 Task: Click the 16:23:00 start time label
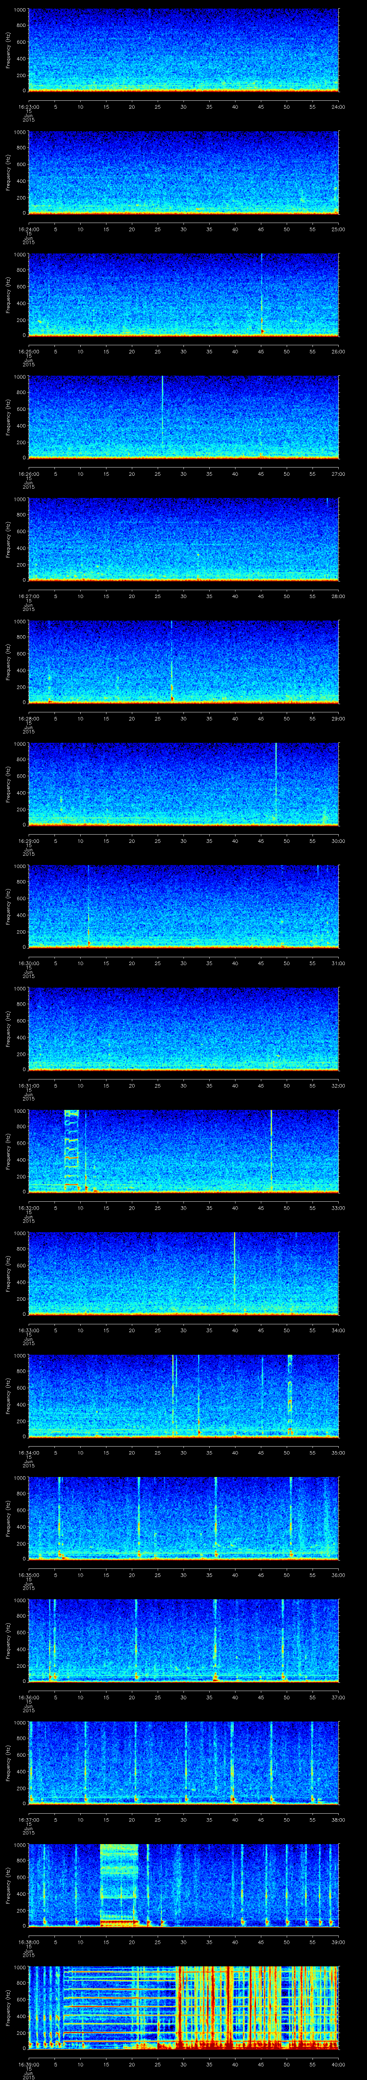[x=28, y=106]
